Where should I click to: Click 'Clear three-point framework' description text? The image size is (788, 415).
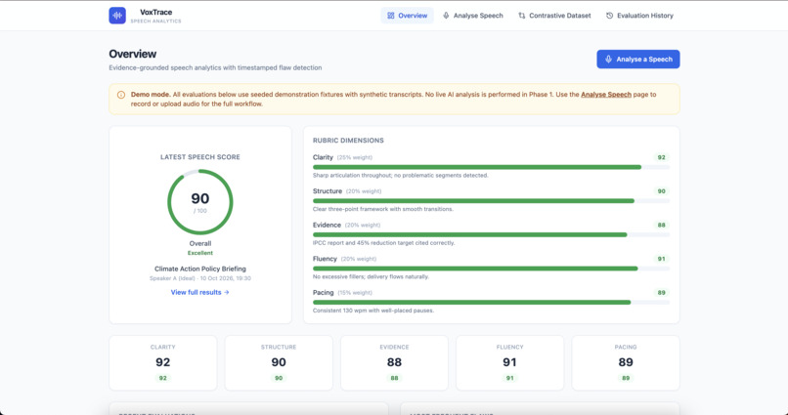(383, 209)
